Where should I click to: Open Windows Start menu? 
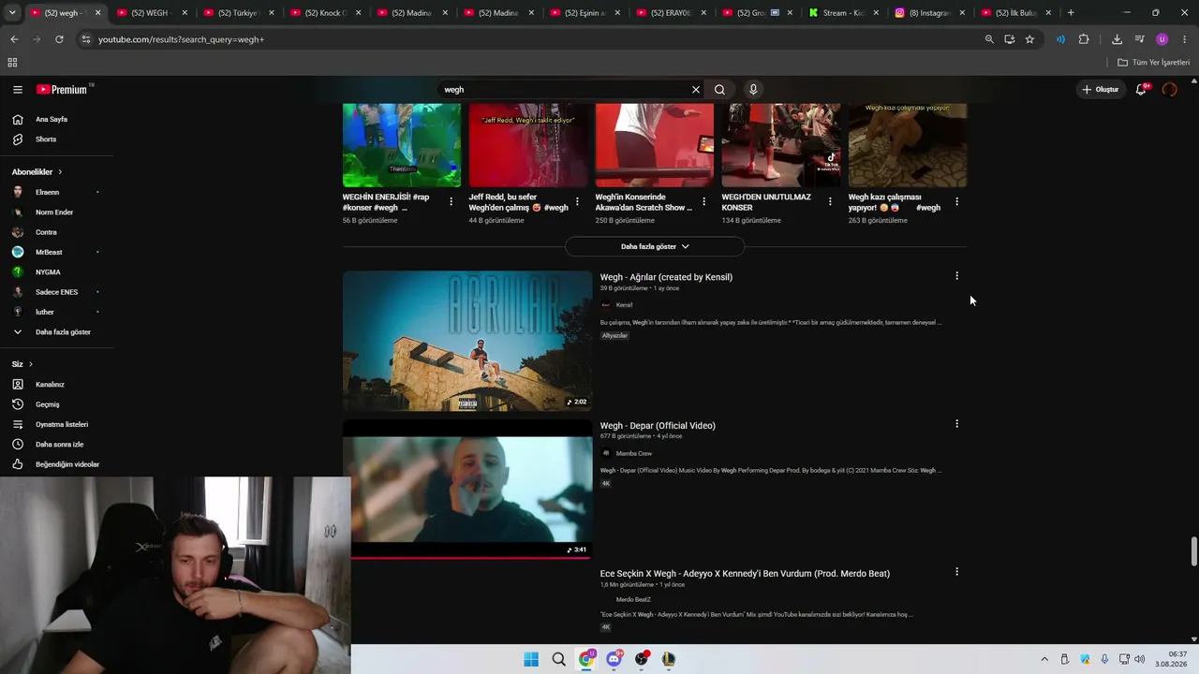pos(531,659)
